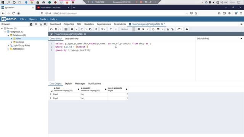This screenshot has width=244, height=137.
Task: Collapse the Databases (2) tree node
Action: (x=8, y=35)
